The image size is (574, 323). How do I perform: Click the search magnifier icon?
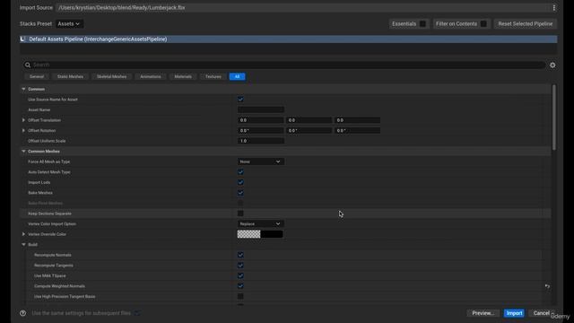tap(28, 65)
